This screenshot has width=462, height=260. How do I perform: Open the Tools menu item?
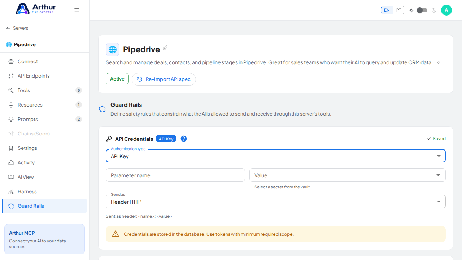45,90
